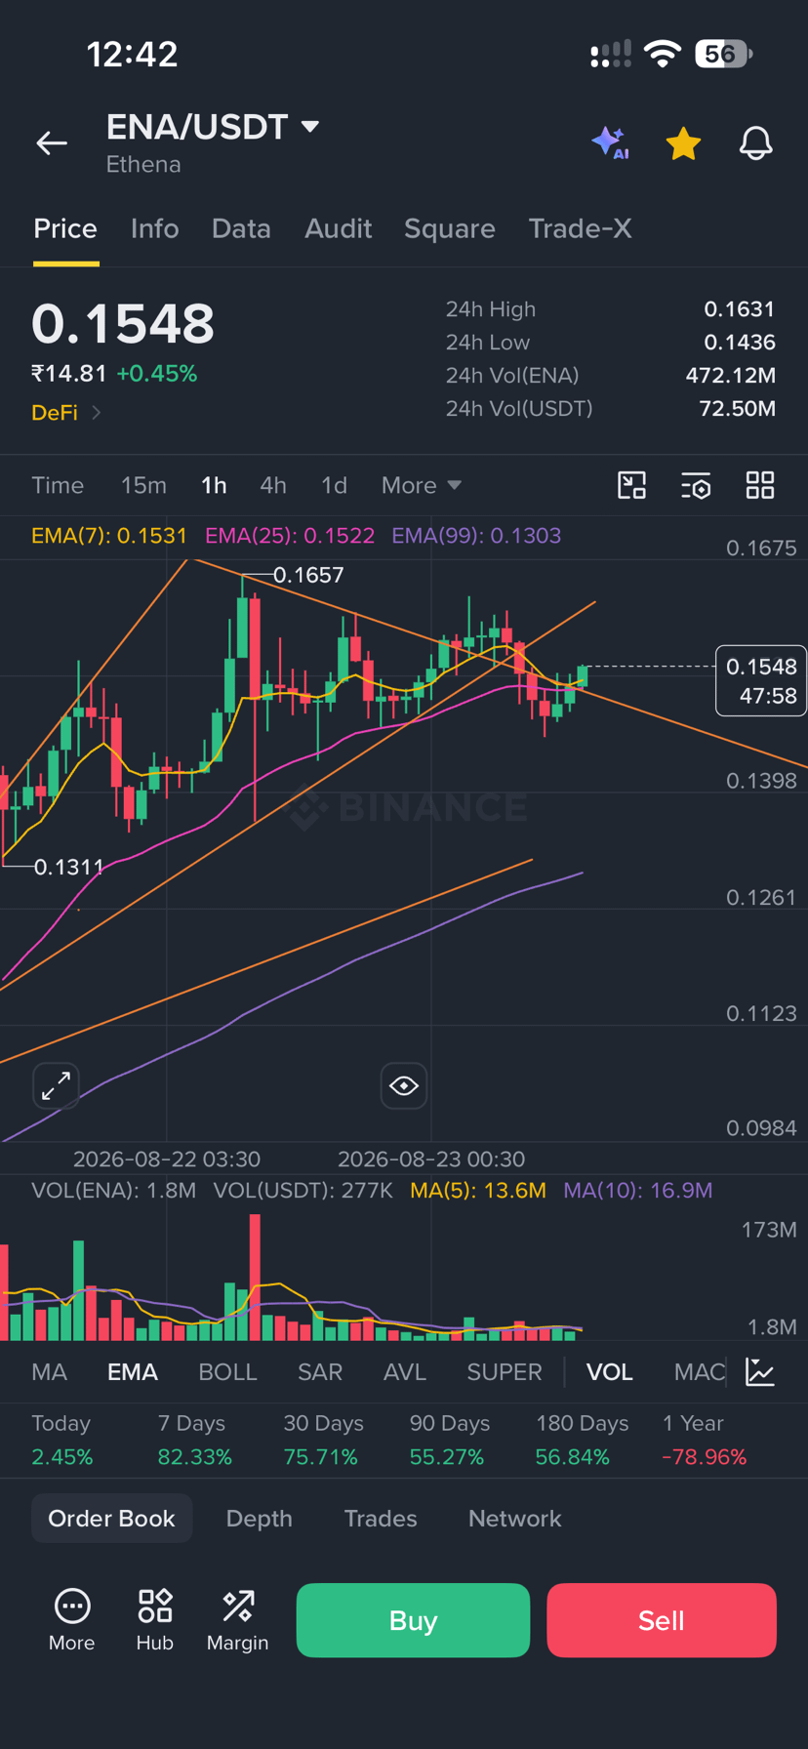Enable the SUPER indicator

505,1372
